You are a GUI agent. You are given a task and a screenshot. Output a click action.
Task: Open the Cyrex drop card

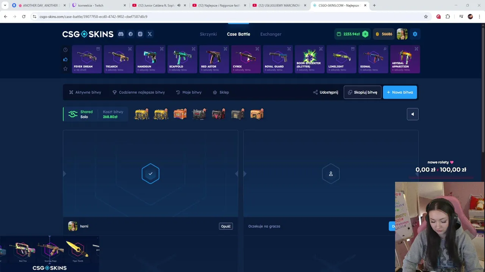[x=246, y=59]
